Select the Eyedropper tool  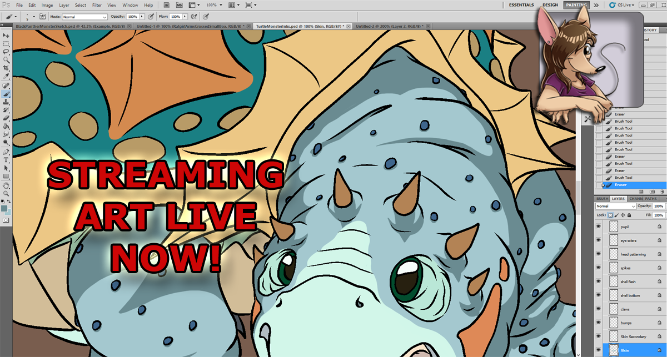(6, 77)
